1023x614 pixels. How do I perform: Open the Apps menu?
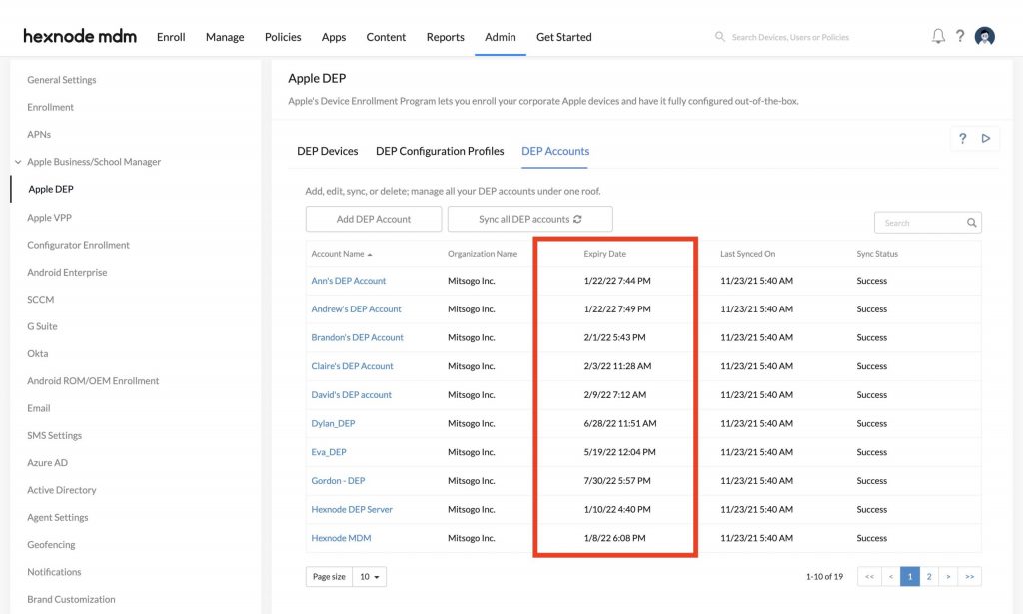(x=334, y=37)
